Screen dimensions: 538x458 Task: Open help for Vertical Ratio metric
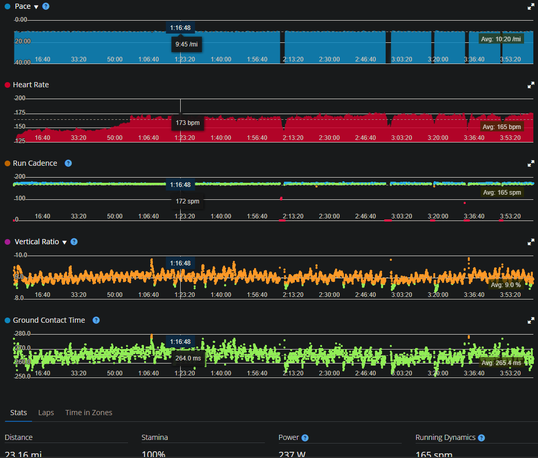[x=74, y=242]
